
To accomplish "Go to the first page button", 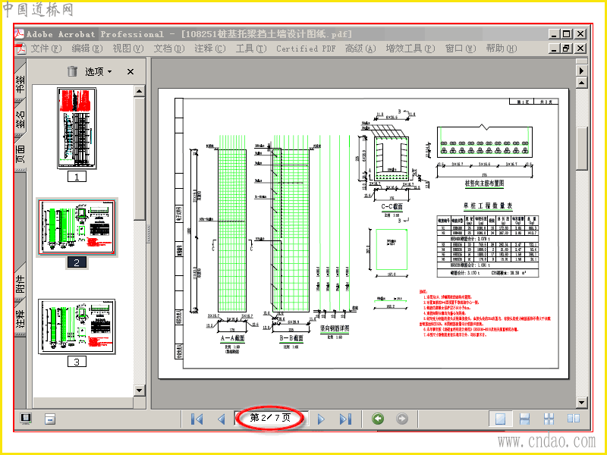I will (x=197, y=419).
